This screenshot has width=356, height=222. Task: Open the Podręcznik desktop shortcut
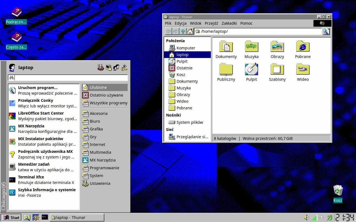point(16,12)
